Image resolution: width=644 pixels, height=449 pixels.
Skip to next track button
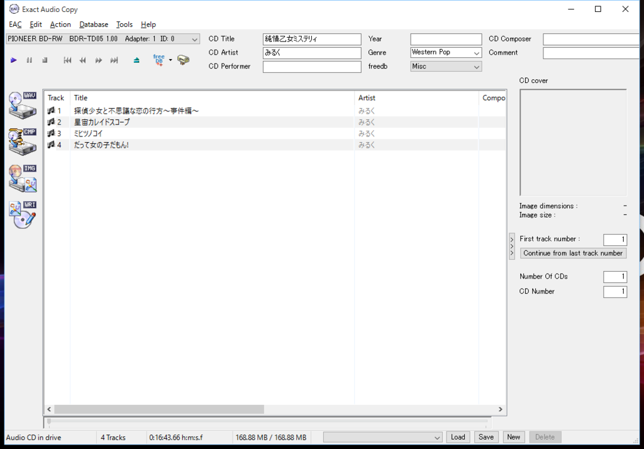[x=114, y=60]
